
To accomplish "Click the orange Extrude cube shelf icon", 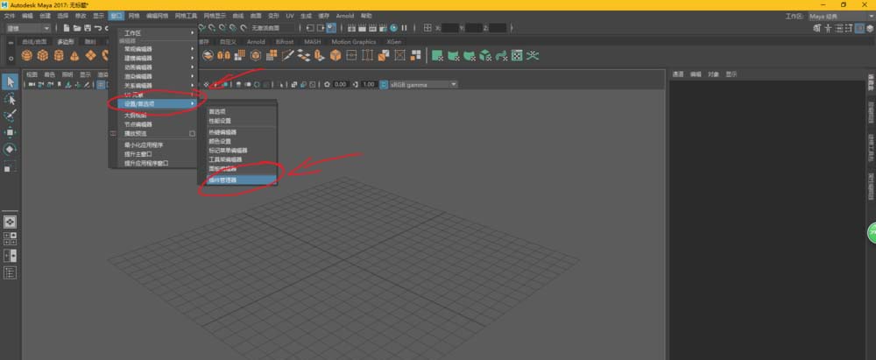I will (x=336, y=55).
